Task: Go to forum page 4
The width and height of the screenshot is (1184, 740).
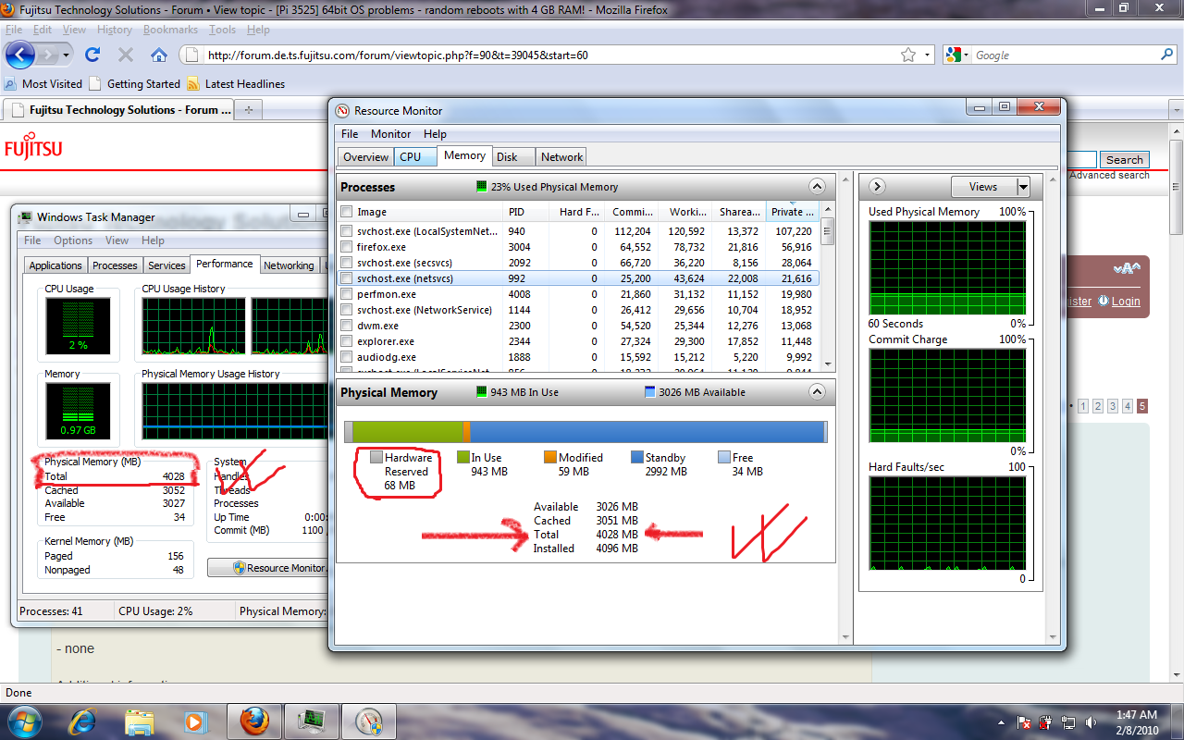Action: pyautogui.click(x=1127, y=406)
